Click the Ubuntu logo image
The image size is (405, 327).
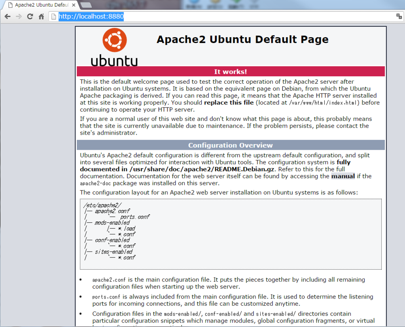114,47
